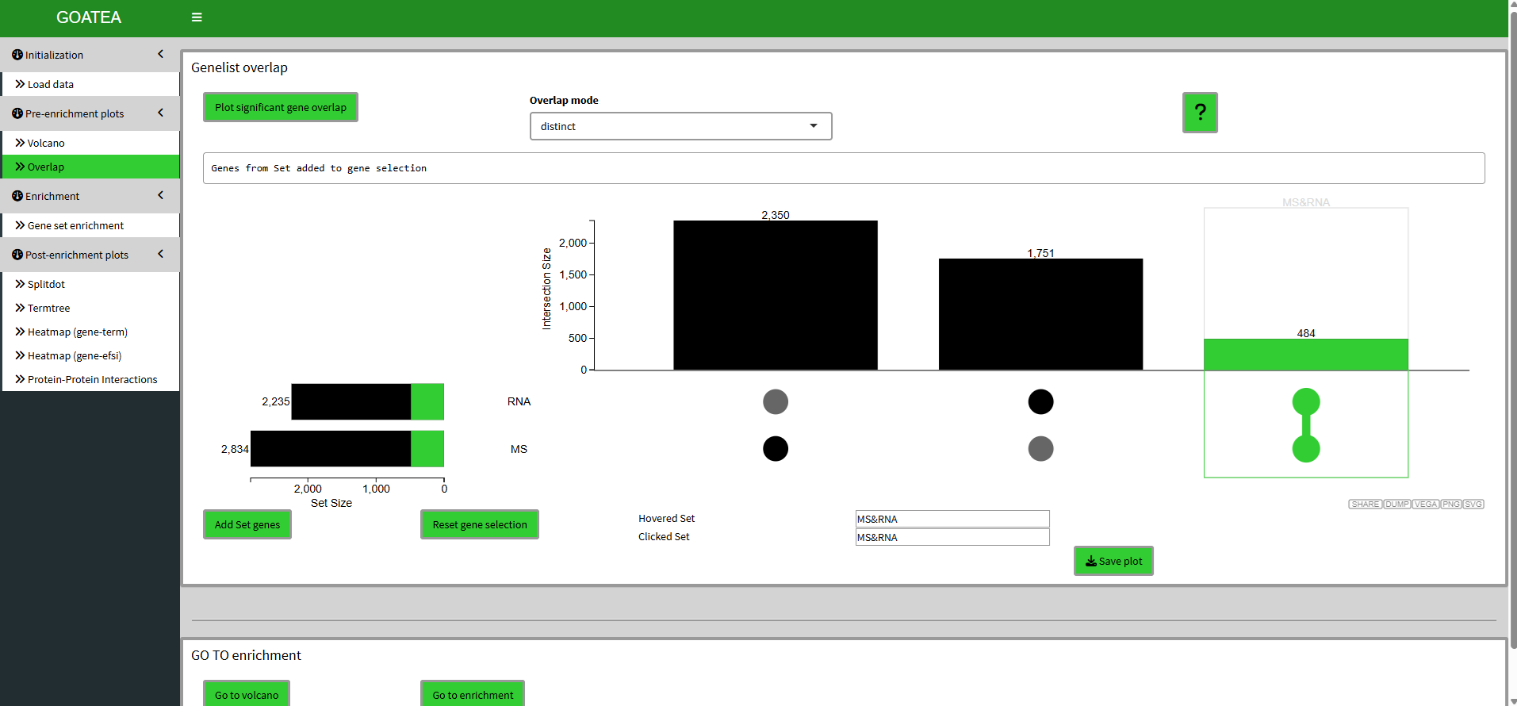Click Plot significant gene overlap
The width and height of the screenshot is (1517, 706).
coord(280,108)
